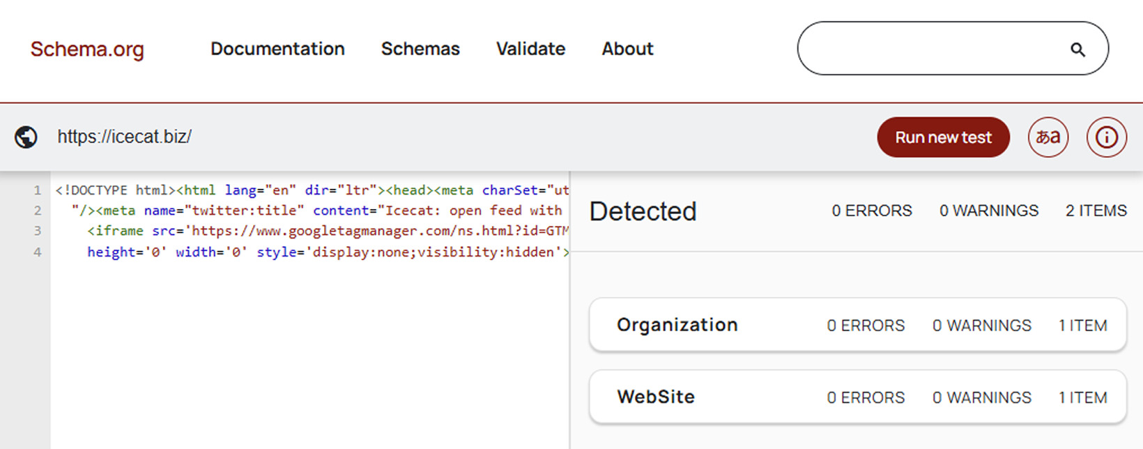Image resolution: width=1143 pixels, height=449 pixels.
Task: Place cursor in the height='0' code line
Action: point(328,252)
